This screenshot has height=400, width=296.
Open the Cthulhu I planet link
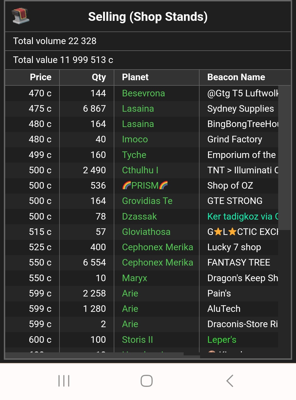[x=140, y=170]
